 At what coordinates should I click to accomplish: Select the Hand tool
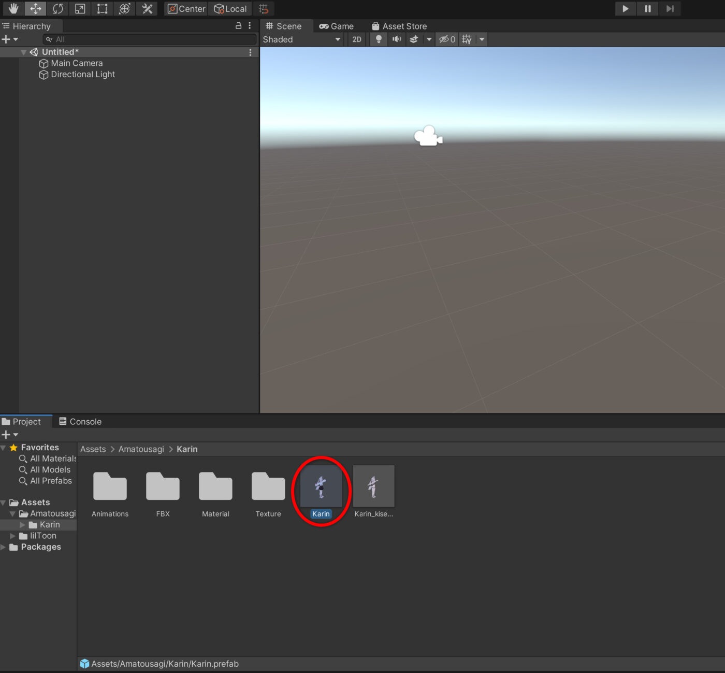tap(13, 9)
